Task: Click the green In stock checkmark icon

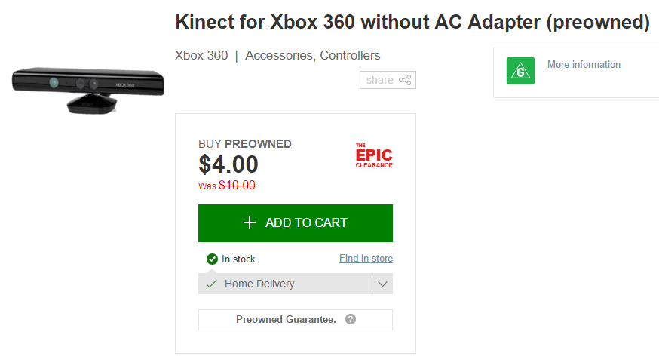Action: click(212, 259)
